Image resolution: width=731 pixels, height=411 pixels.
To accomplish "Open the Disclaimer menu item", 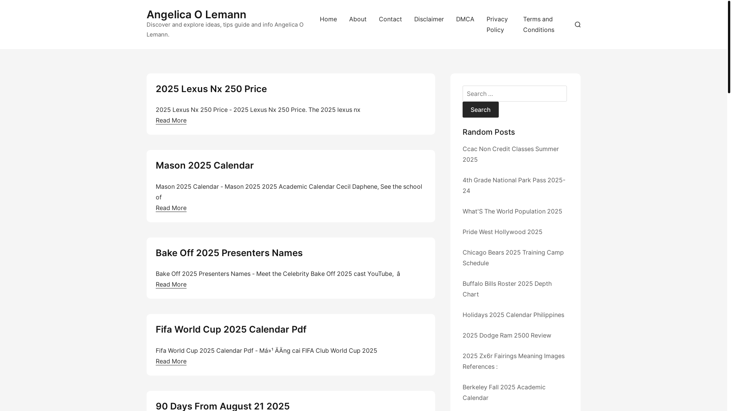I will [429, 19].
